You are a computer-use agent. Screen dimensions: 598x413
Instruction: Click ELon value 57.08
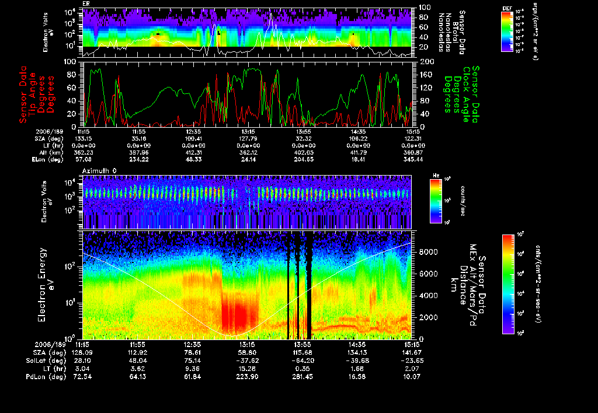(x=84, y=160)
